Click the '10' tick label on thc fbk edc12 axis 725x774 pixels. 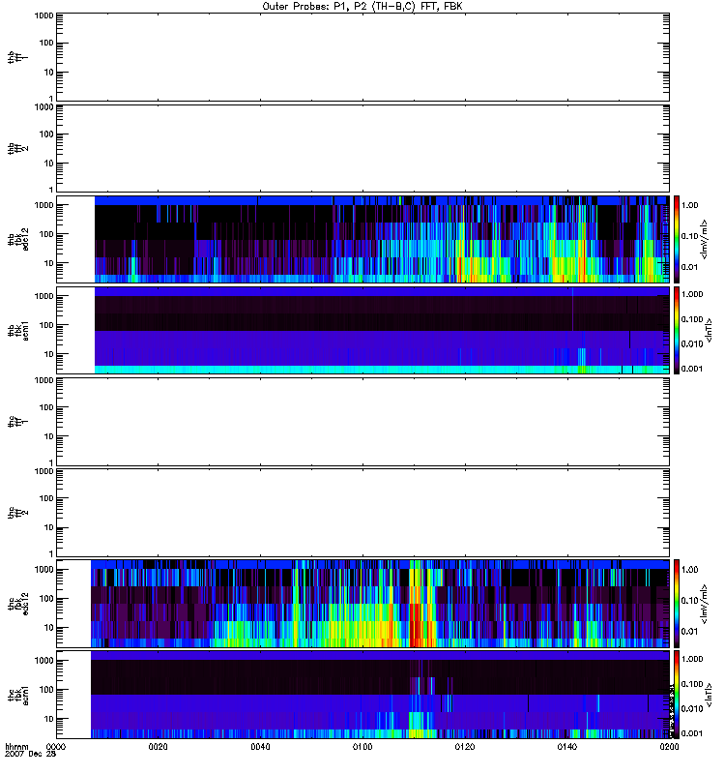tap(49, 628)
